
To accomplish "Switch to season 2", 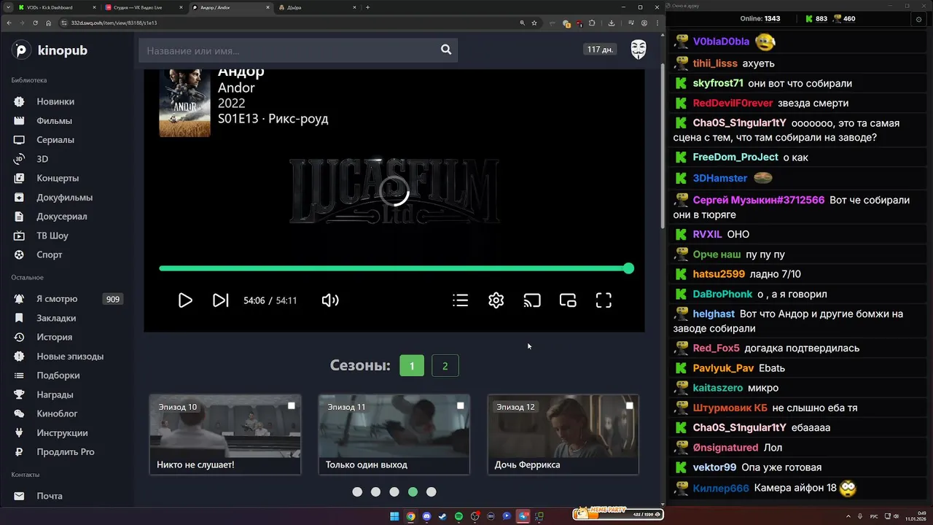I will [445, 366].
